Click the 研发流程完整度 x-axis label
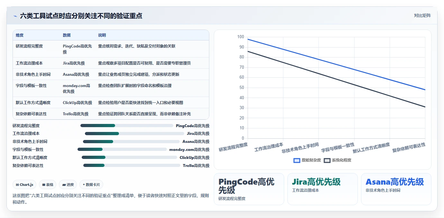The image size is (444, 218). pyautogui.click(x=233, y=147)
